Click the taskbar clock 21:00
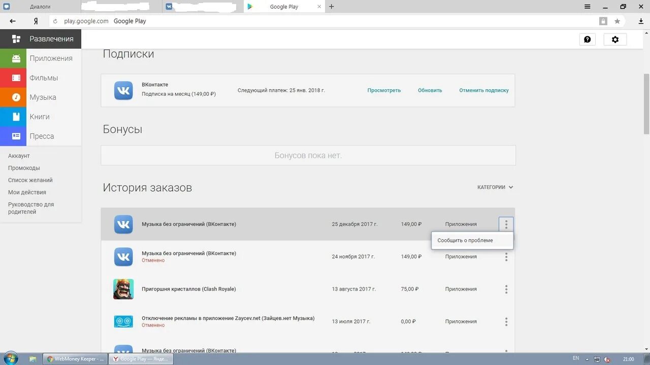The width and height of the screenshot is (650, 365). point(628,359)
